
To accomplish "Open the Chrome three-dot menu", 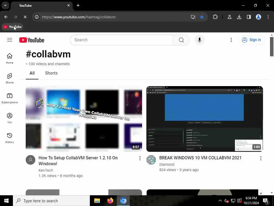I will pyautogui.click(x=268, y=17).
